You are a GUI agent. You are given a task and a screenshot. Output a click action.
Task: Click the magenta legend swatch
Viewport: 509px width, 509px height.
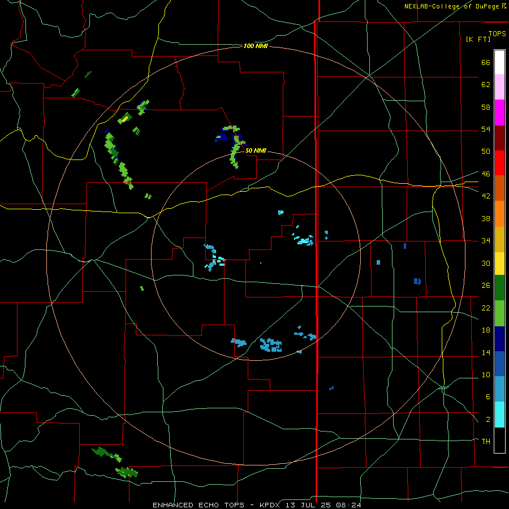[499, 113]
